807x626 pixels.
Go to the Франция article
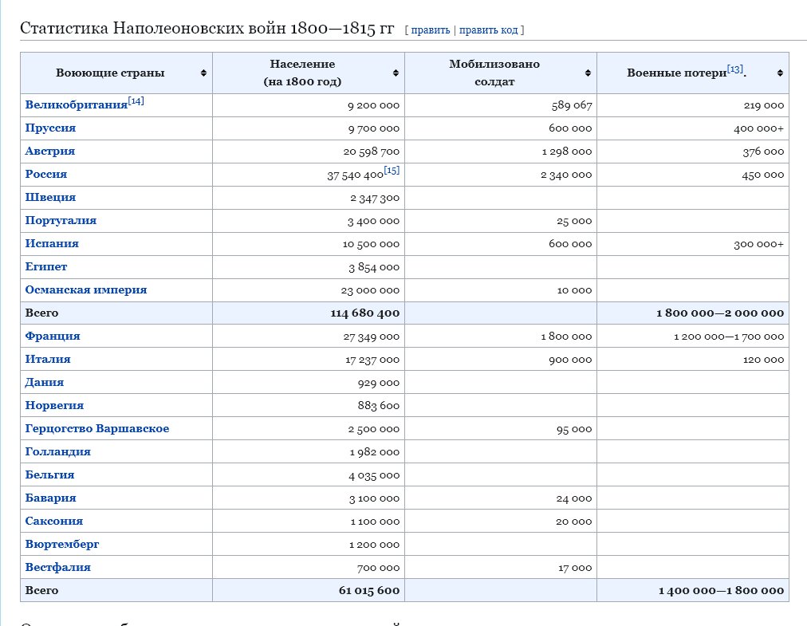click(x=53, y=337)
